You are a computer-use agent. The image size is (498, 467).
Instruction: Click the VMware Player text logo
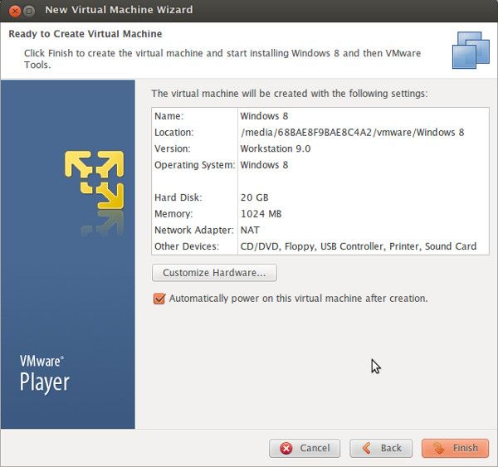(45, 375)
